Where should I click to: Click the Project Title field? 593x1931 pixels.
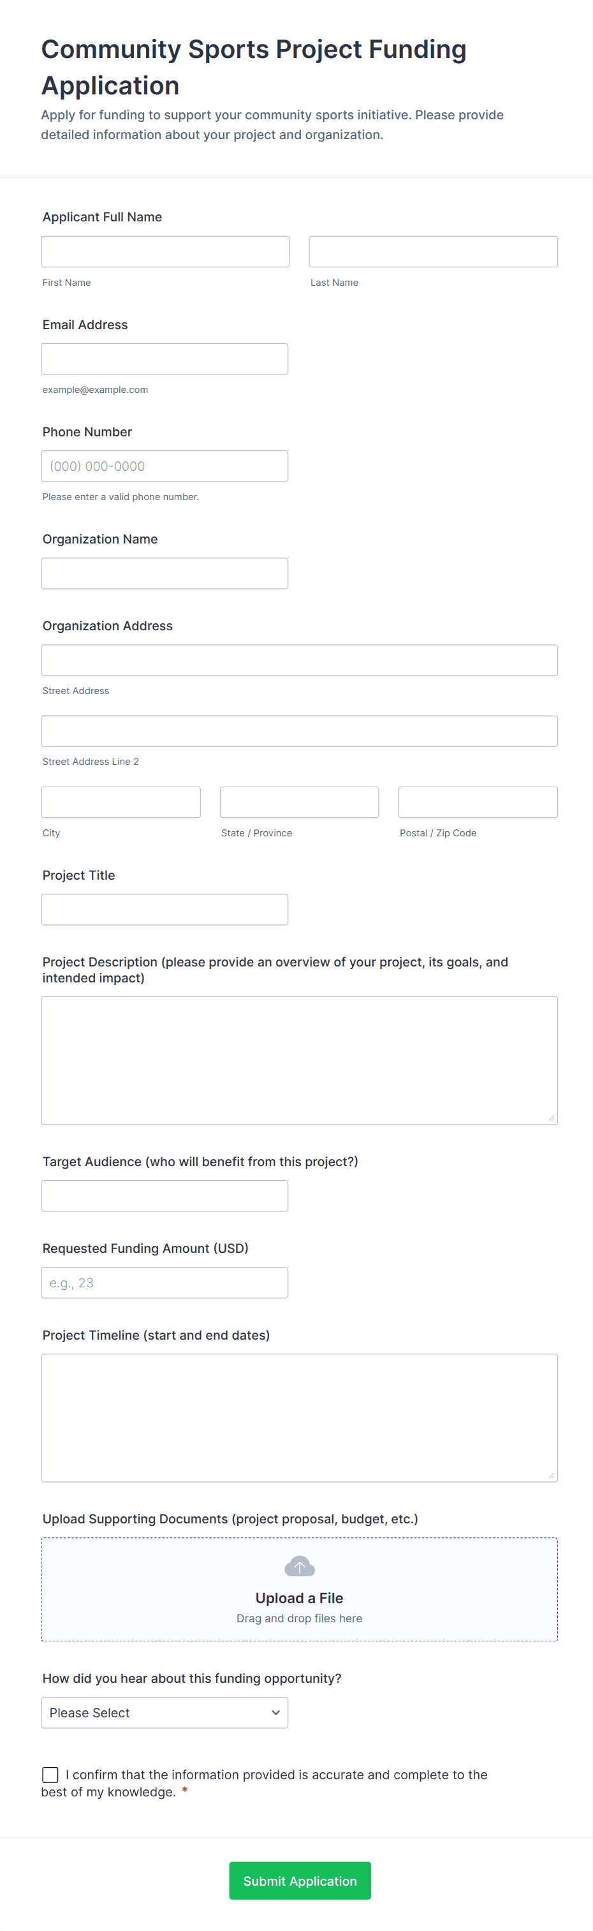(164, 908)
